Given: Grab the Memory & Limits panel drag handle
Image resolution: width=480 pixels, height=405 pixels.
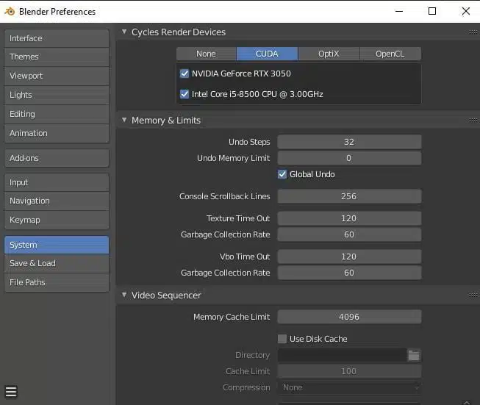Looking at the screenshot, I should point(473,120).
